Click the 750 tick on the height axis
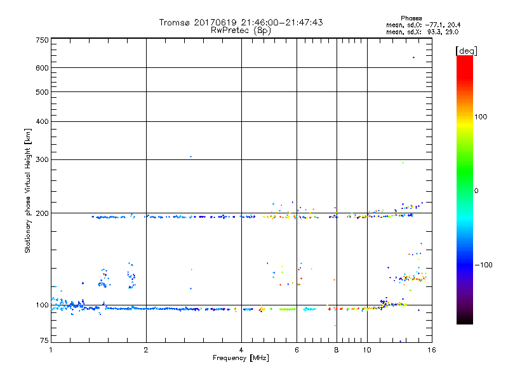The image size is (508, 381). pos(43,40)
